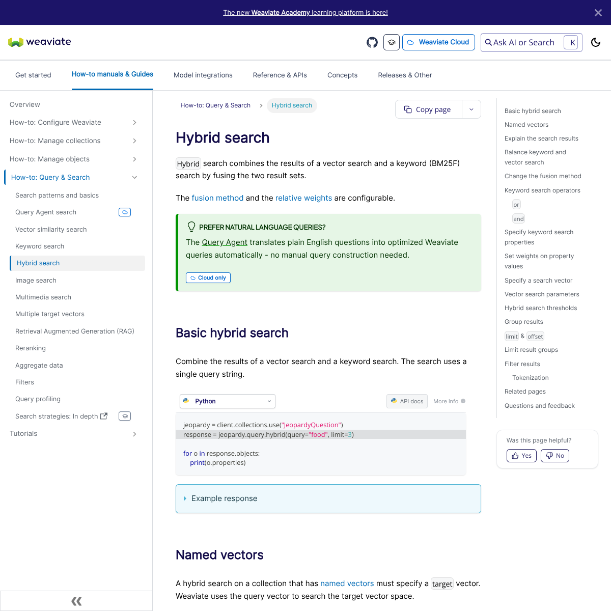Click the Ask AI or Search field
The width and height of the screenshot is (611, 611).
coord(531,42)
